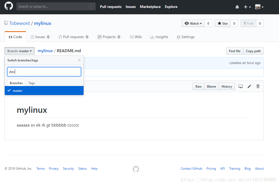Go to GitHub home via Octocat logo

[9, 6]
